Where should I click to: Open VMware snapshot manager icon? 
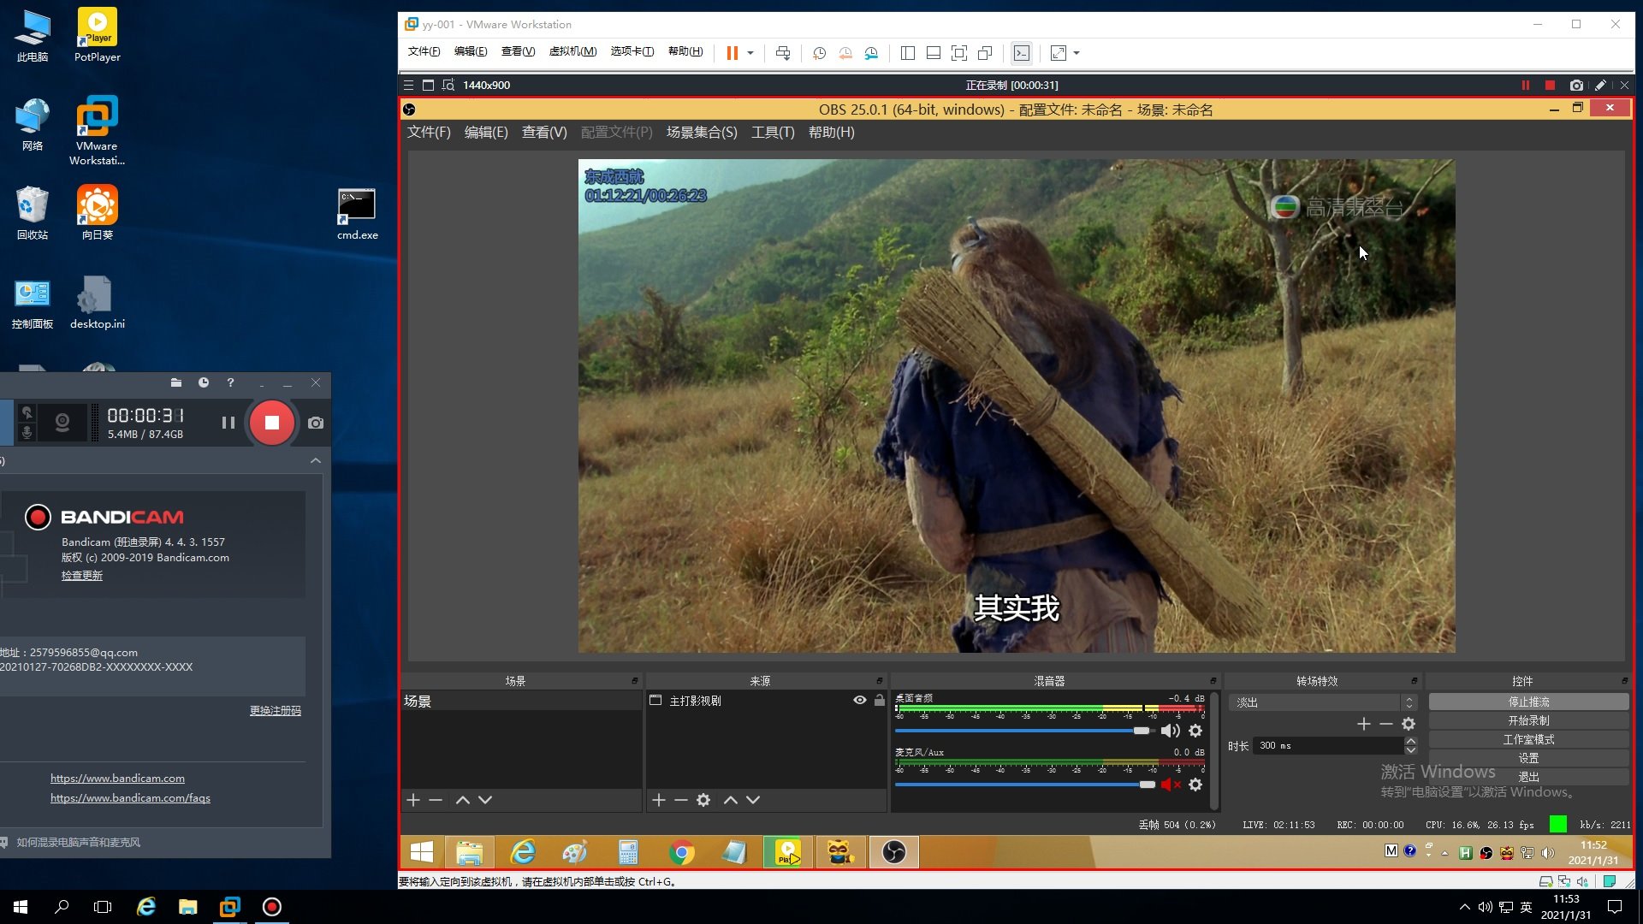[871, 53]
